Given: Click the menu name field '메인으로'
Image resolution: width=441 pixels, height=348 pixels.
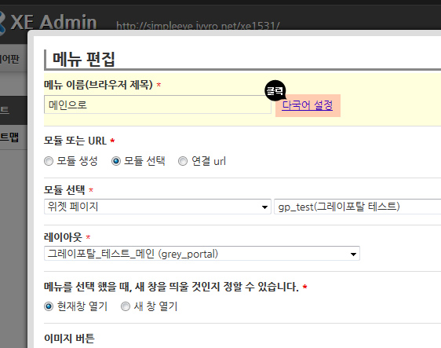Looking at the screenshot, I should (158, 104).
